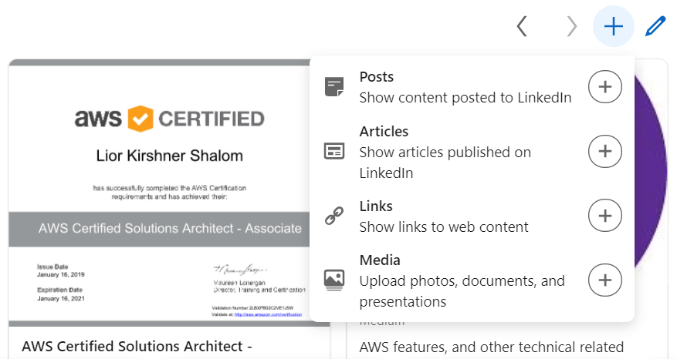
Task: Click the Links chain icon
Action: pos(334,216)
